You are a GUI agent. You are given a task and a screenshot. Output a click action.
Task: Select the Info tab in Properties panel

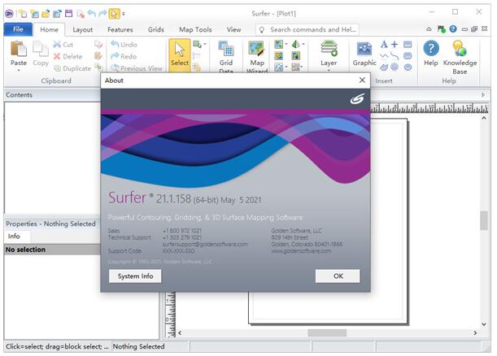(x=14, y=237)
